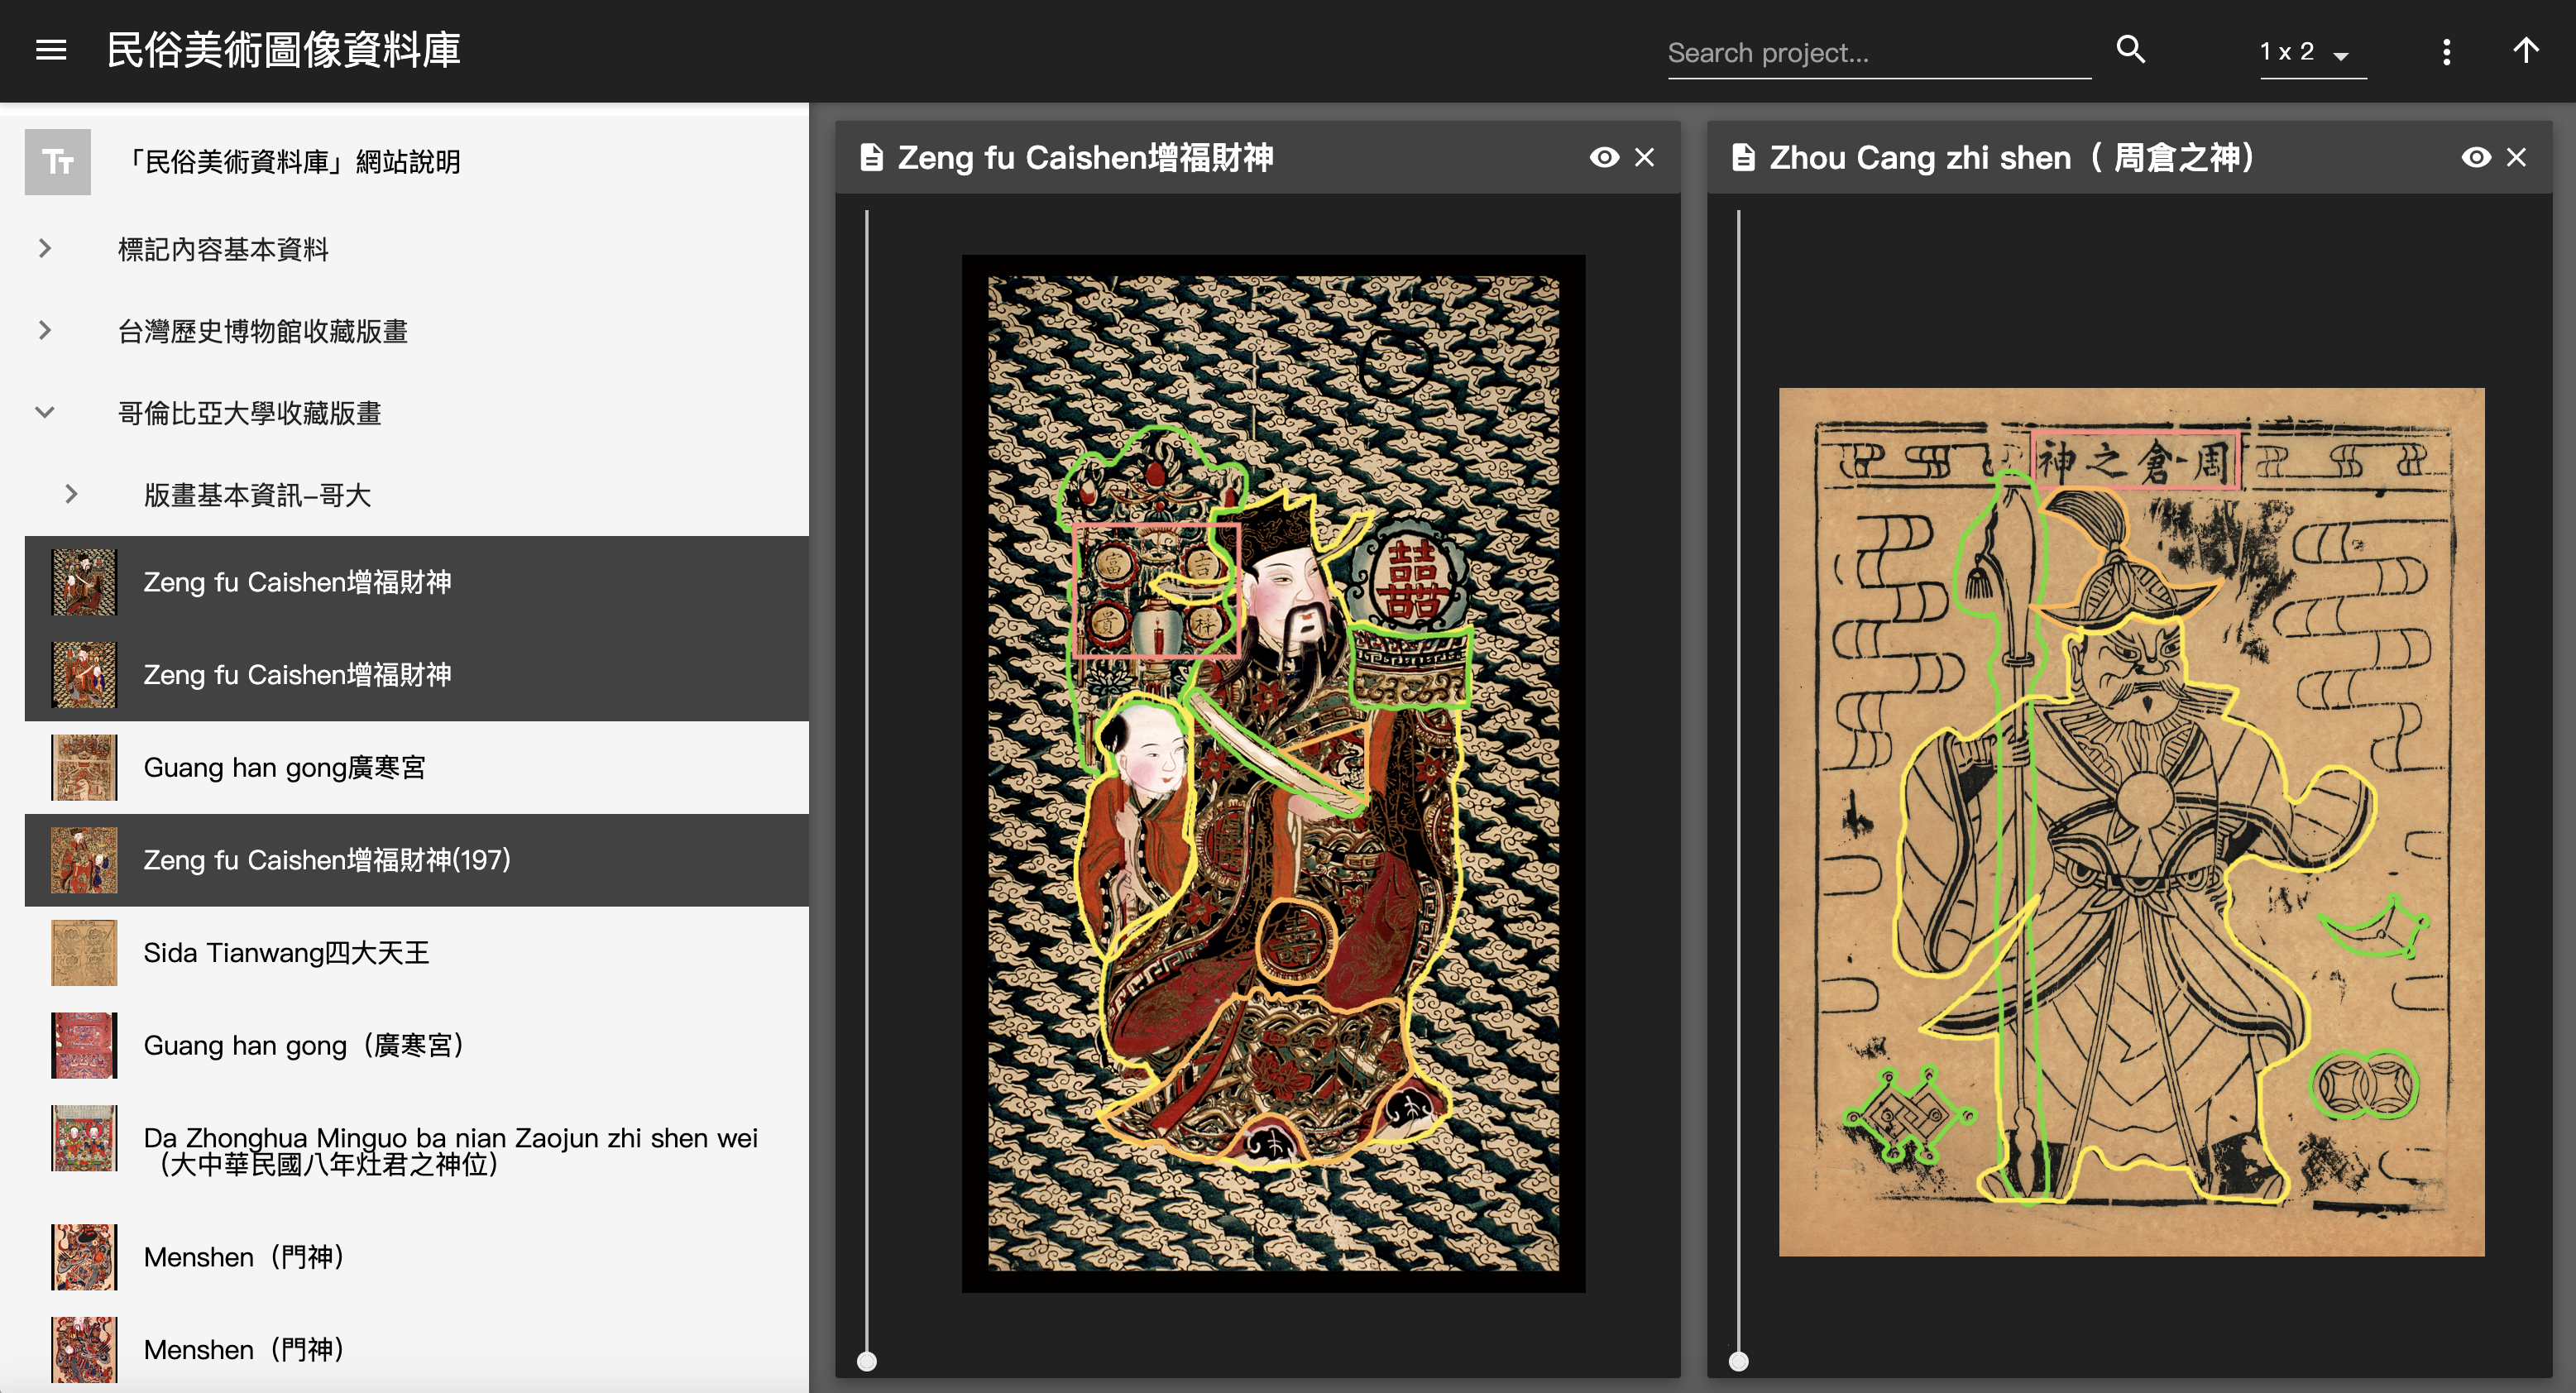Click zoom slider handle in Zeng fu Caishen panel
Viewport: 2576px width, 1393px height.
tap(867, 1361)
